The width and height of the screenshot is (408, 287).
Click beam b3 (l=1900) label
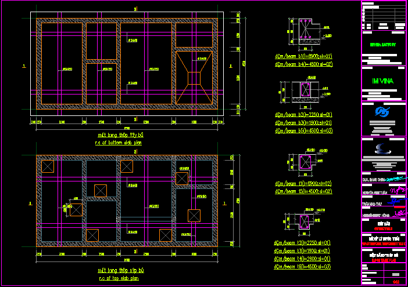tap(303, 123)
